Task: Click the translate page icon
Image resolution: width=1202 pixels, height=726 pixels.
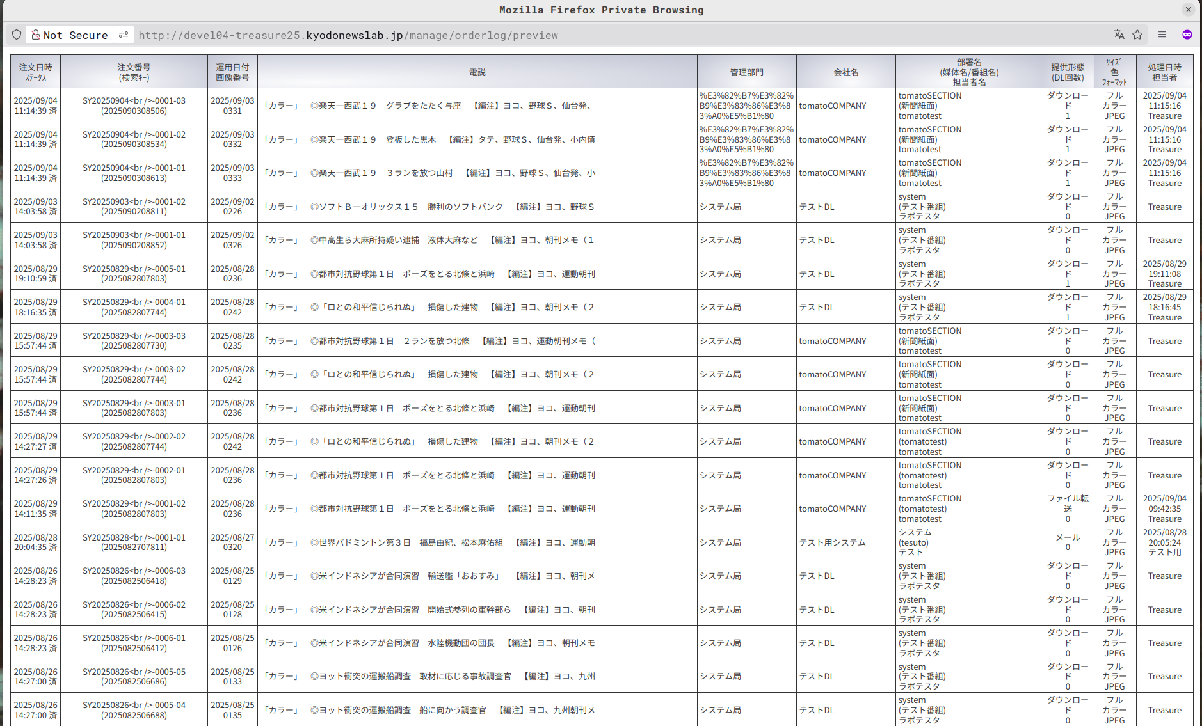Action: pos(1119,35)
